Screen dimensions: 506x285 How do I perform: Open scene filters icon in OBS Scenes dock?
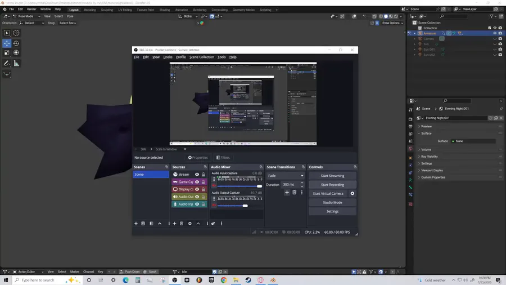point(151,224)
